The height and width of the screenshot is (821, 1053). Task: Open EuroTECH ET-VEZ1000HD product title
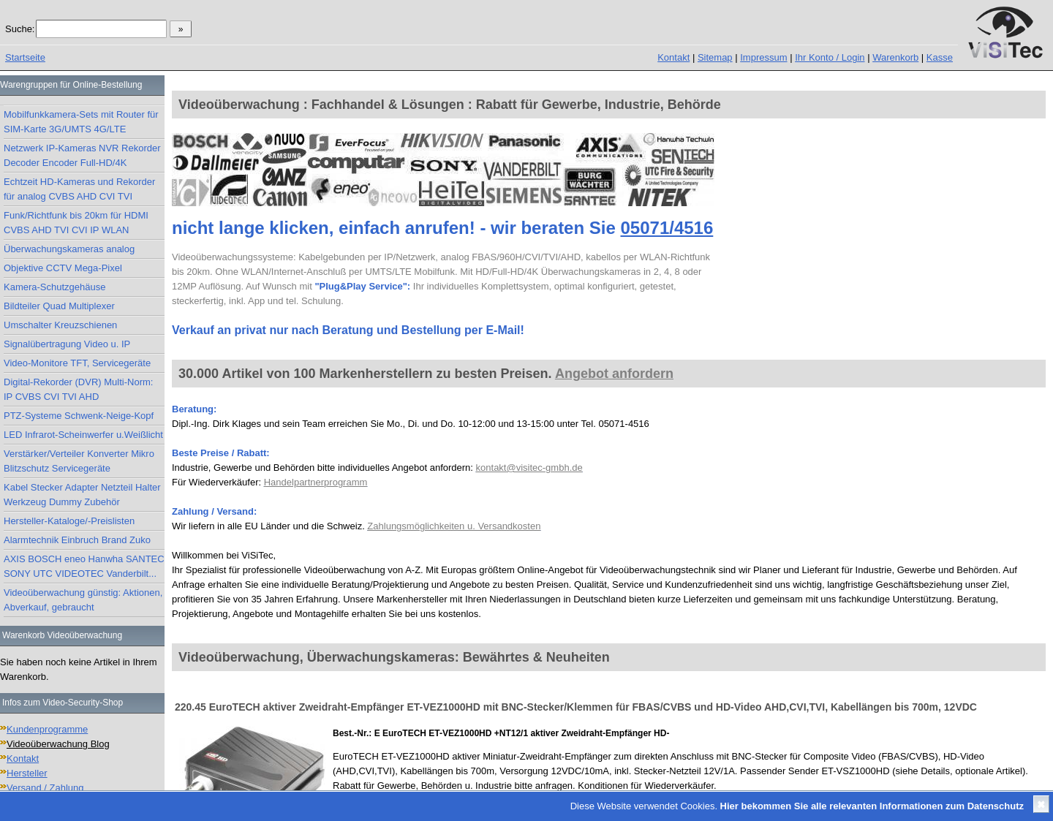click(x=575, y=707)
